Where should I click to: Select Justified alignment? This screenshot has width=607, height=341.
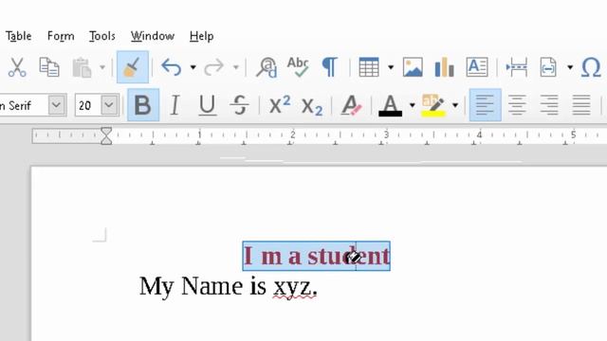pos(581,105)
